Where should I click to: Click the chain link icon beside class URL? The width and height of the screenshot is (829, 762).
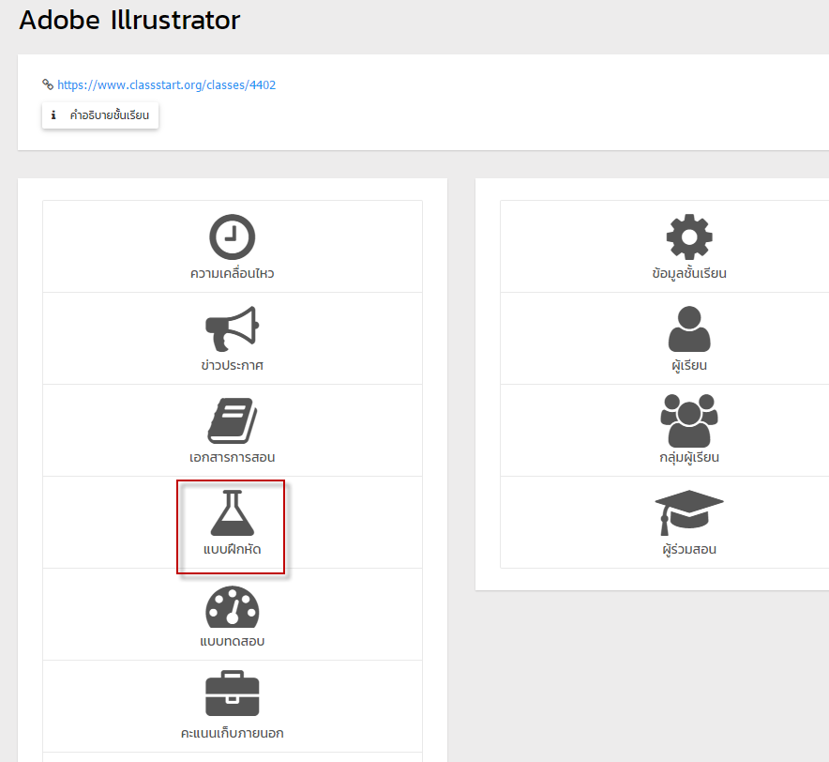click(x=48, y=84)
